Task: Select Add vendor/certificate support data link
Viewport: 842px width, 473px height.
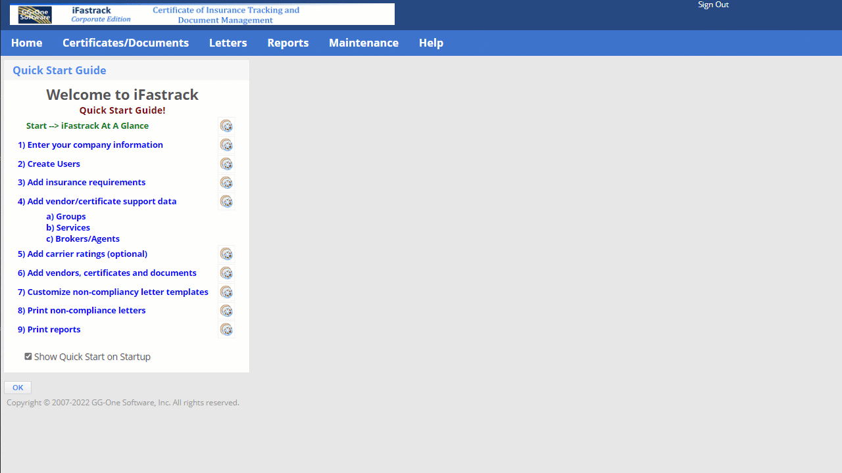Action: [x=97, y=201]
